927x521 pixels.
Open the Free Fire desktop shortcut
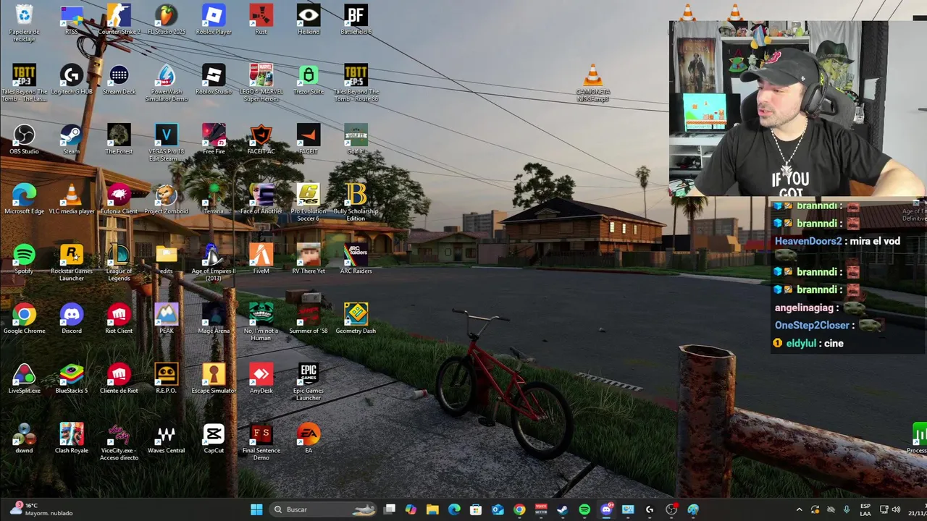pos(214,140)
